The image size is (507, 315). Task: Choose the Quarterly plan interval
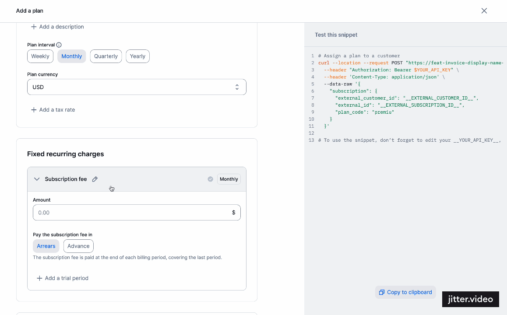[x=106, y=56]
